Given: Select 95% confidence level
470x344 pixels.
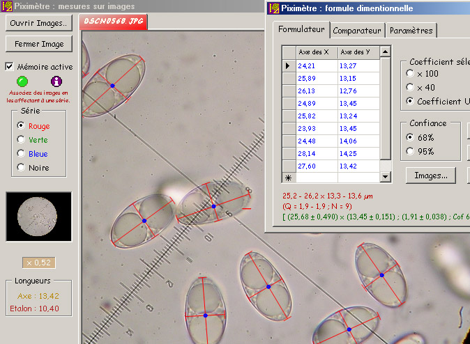Looking at the screenshot, I should coord(410,151).
